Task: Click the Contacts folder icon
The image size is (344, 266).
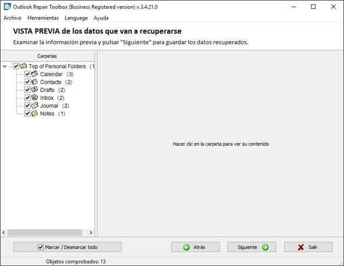Action: click(34, 82)
